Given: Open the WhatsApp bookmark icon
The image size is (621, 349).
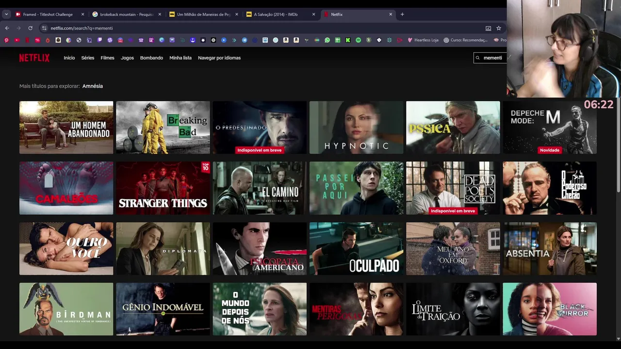Looking at the screenshot, I should coord(327,40).
